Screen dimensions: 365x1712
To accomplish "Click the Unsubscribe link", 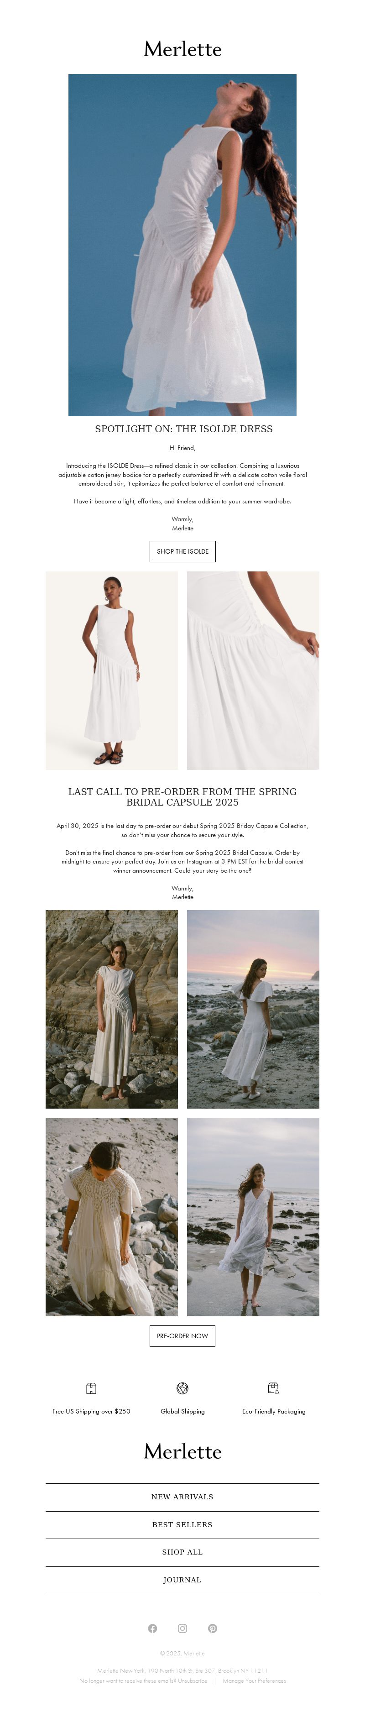I will pyautogui.click(x=192, y=1680).
